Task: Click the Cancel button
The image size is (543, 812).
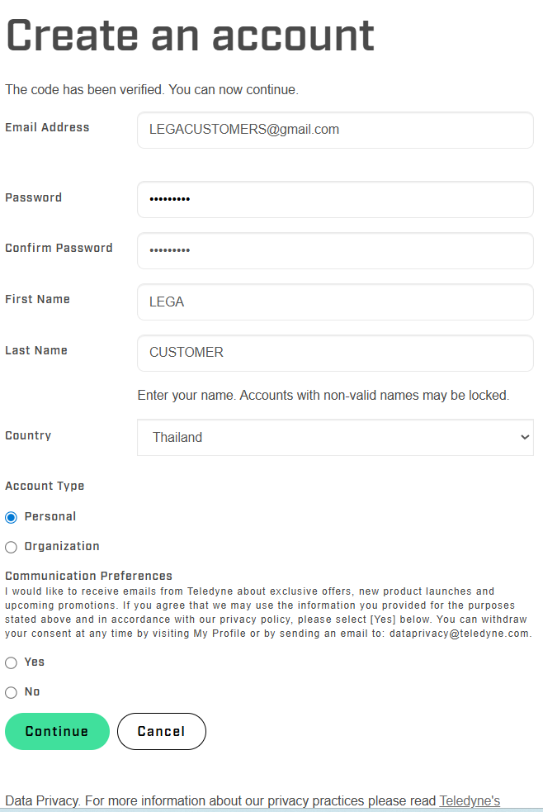Action: point(161,731)
